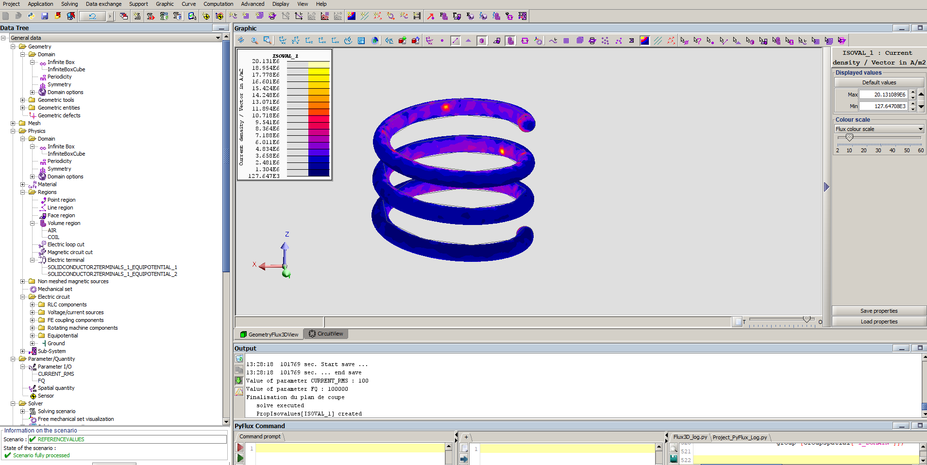Expand the Material tree node

point(23,184)
